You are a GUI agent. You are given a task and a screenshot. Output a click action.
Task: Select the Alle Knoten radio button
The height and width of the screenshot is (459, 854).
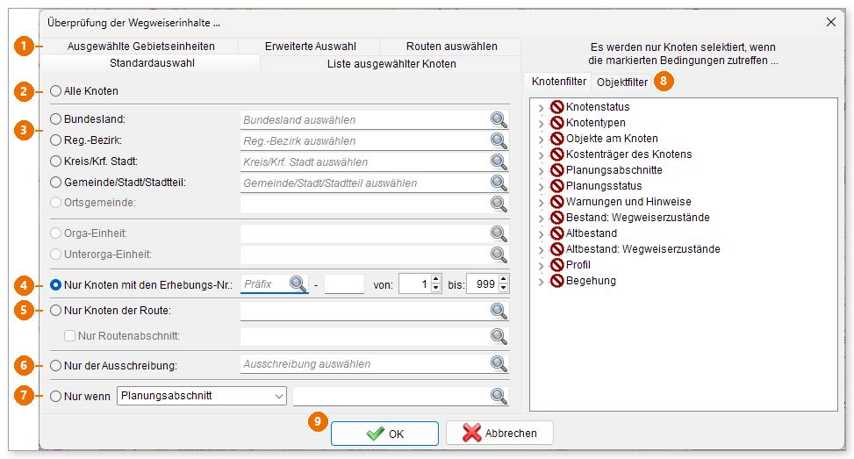click(55, 91)
